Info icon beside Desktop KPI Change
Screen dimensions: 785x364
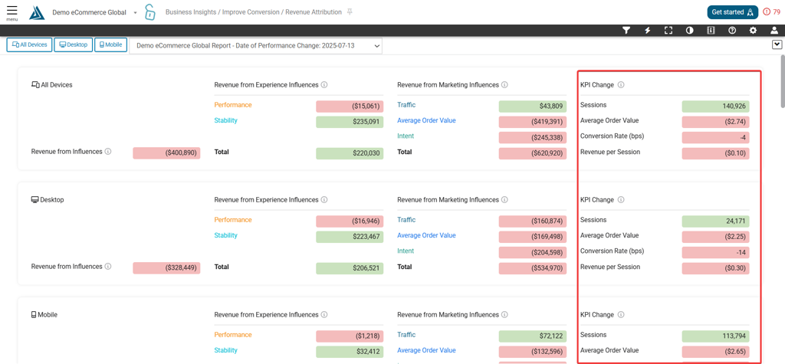pyautogui.click(x=621, y=200)
